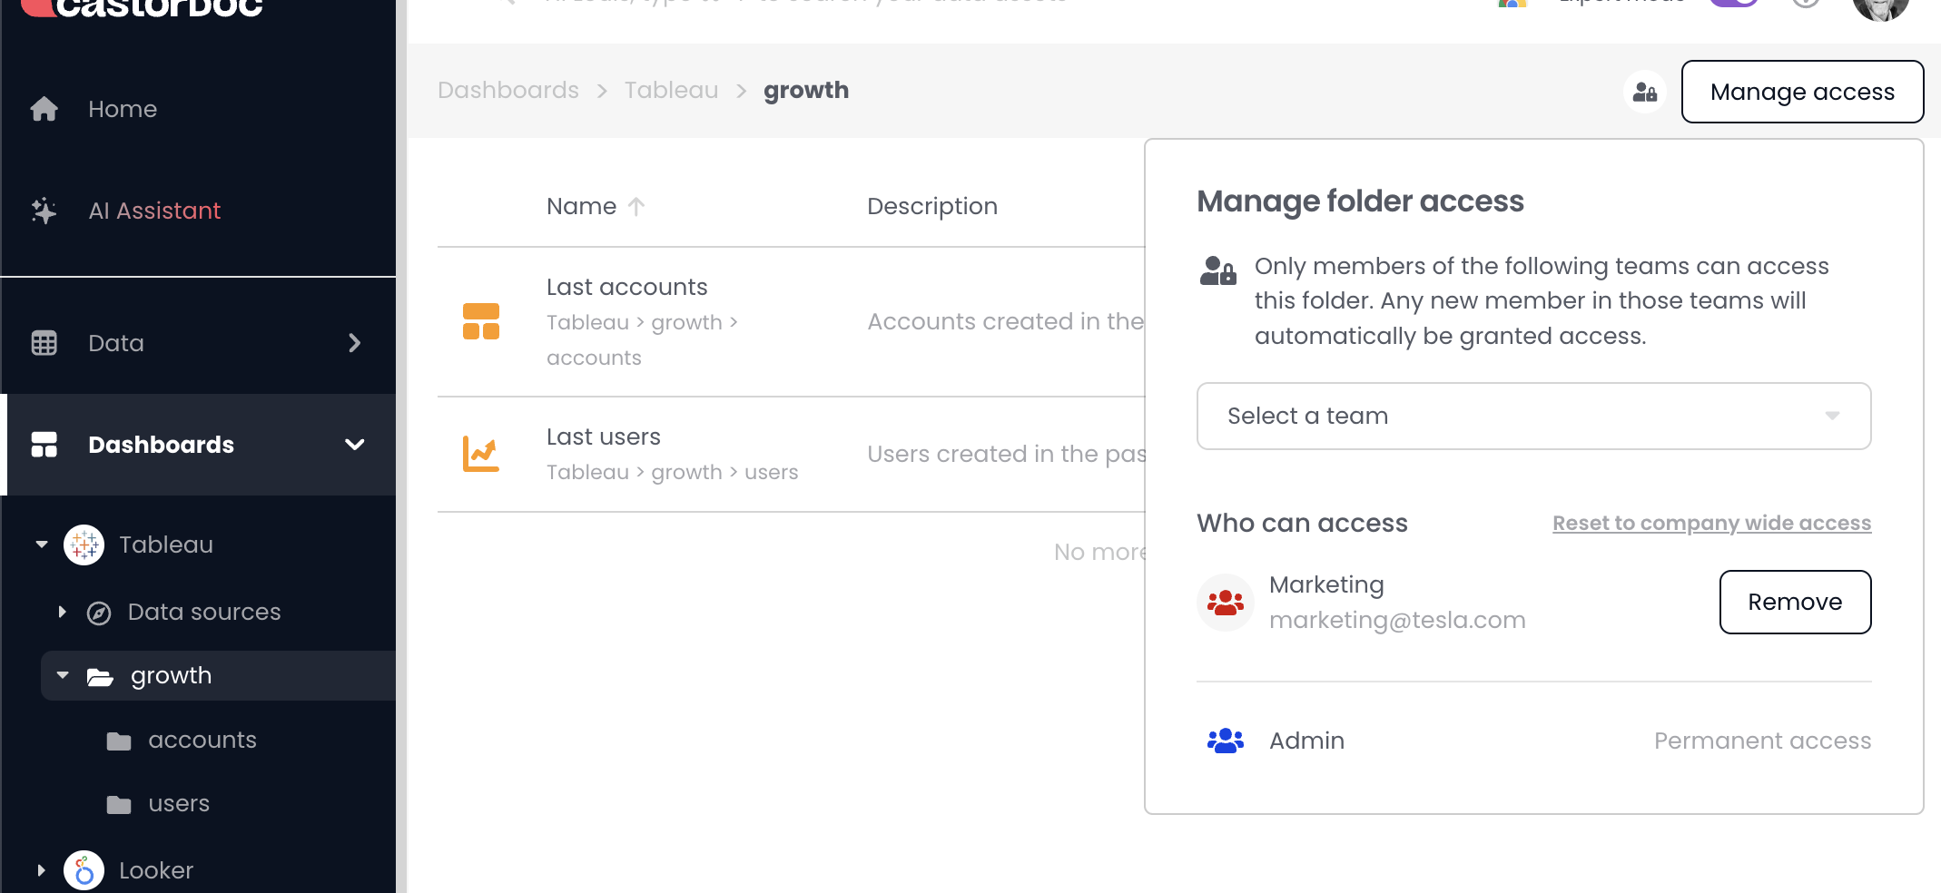Click the Tableau logo in the sidebar tree
Image resolution: width=1941 pixels, height=893 pixels.
[84, 545]
